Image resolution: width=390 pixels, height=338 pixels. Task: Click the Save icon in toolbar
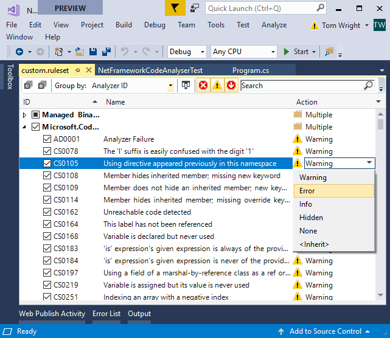(93, 52)
